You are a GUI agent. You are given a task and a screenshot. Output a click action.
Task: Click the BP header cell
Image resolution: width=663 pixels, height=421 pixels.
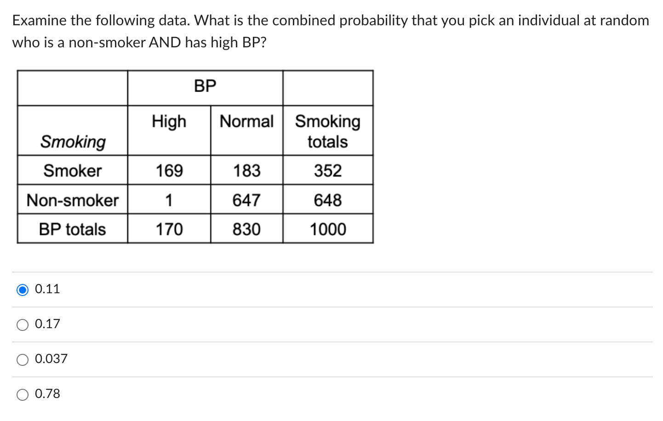click(205, 85)
